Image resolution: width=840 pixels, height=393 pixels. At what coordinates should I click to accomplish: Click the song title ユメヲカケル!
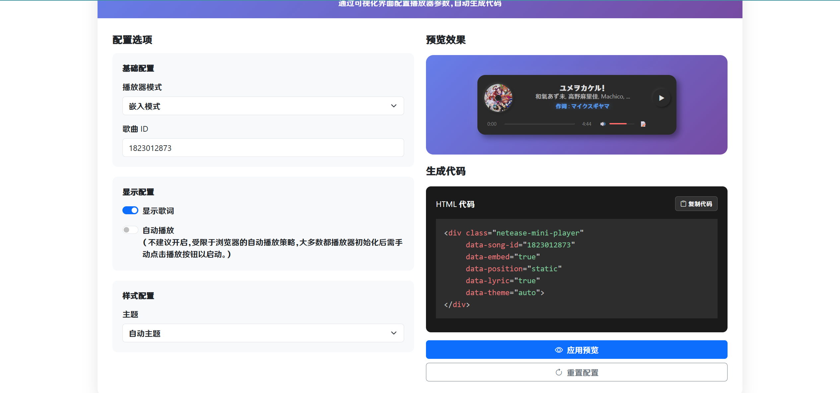(582, 88)
